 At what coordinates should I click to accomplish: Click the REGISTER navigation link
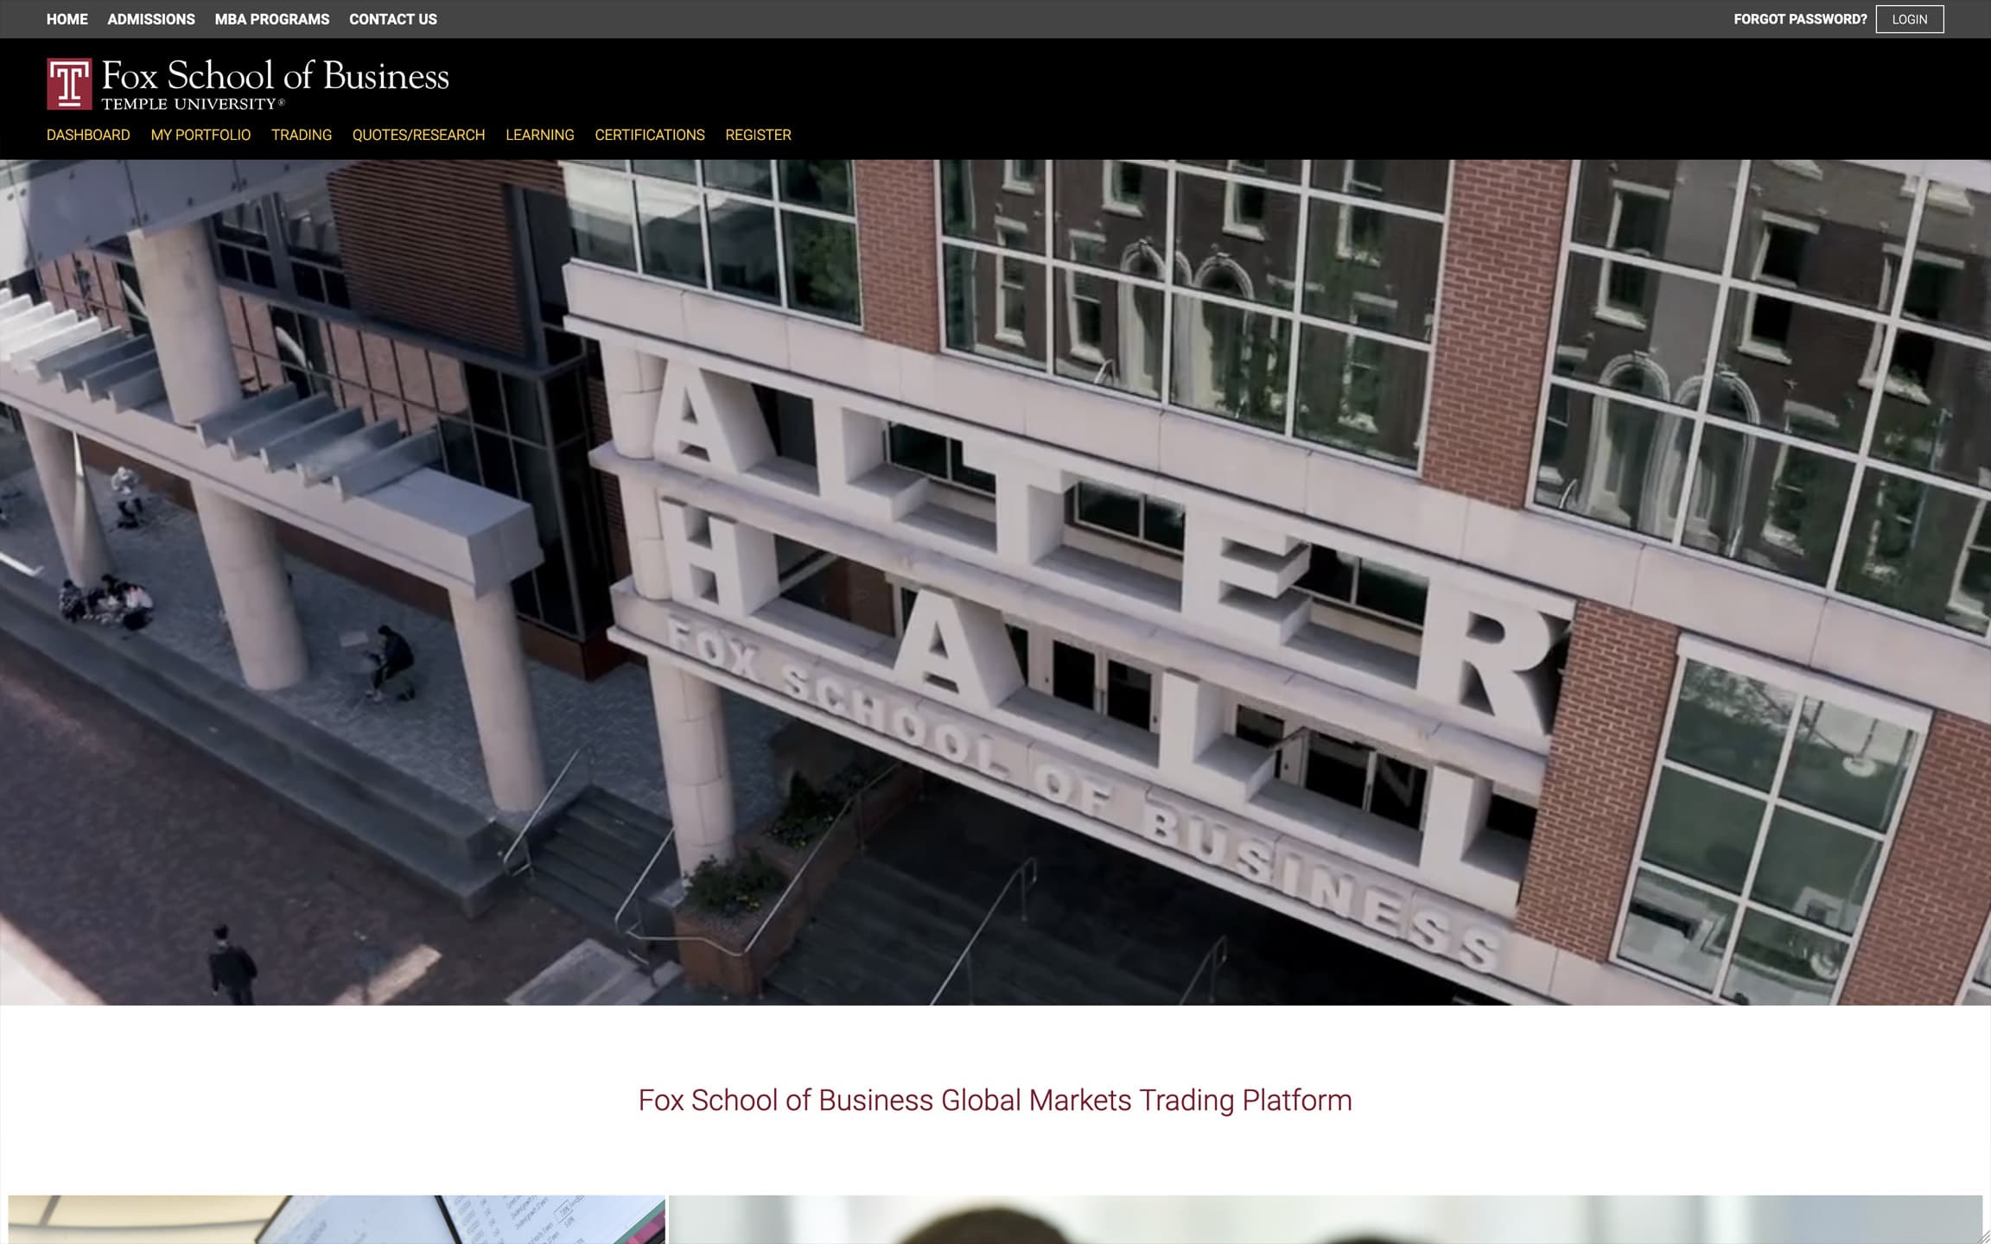click(758, 135)
